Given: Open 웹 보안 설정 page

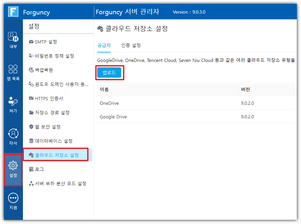Looking at the screenshot, I should 47,127.
